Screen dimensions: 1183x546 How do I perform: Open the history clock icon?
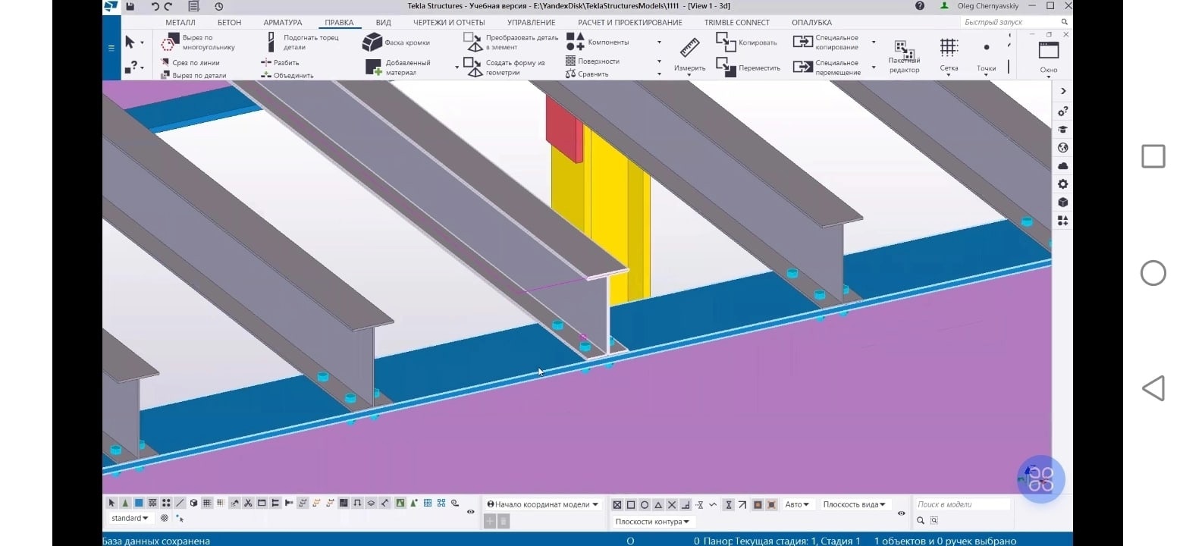coord(218,6)
